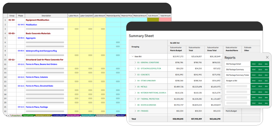
Task: Switch to Location/Phase sheet tab
Action: (x=59, y=116)
